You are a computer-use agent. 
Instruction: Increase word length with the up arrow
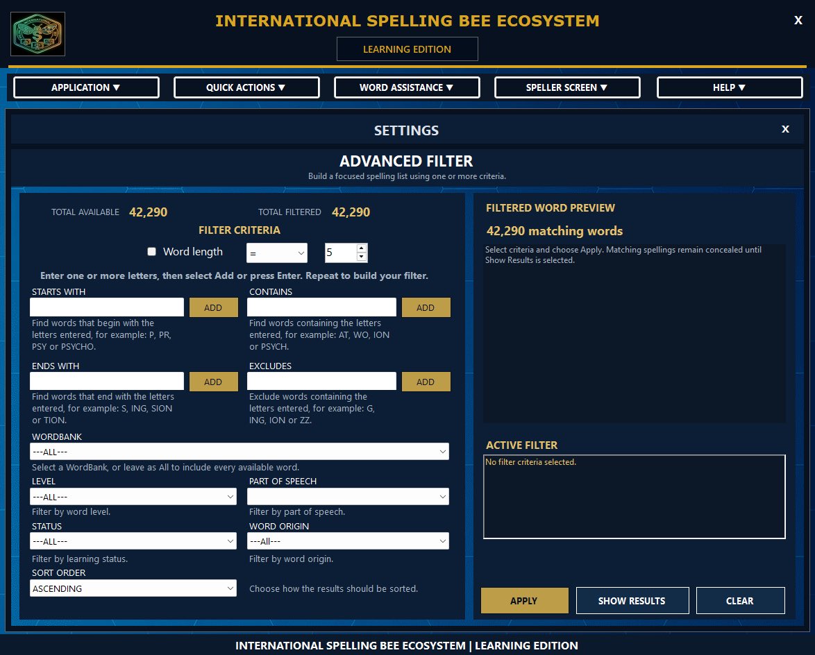pos(362,248)
